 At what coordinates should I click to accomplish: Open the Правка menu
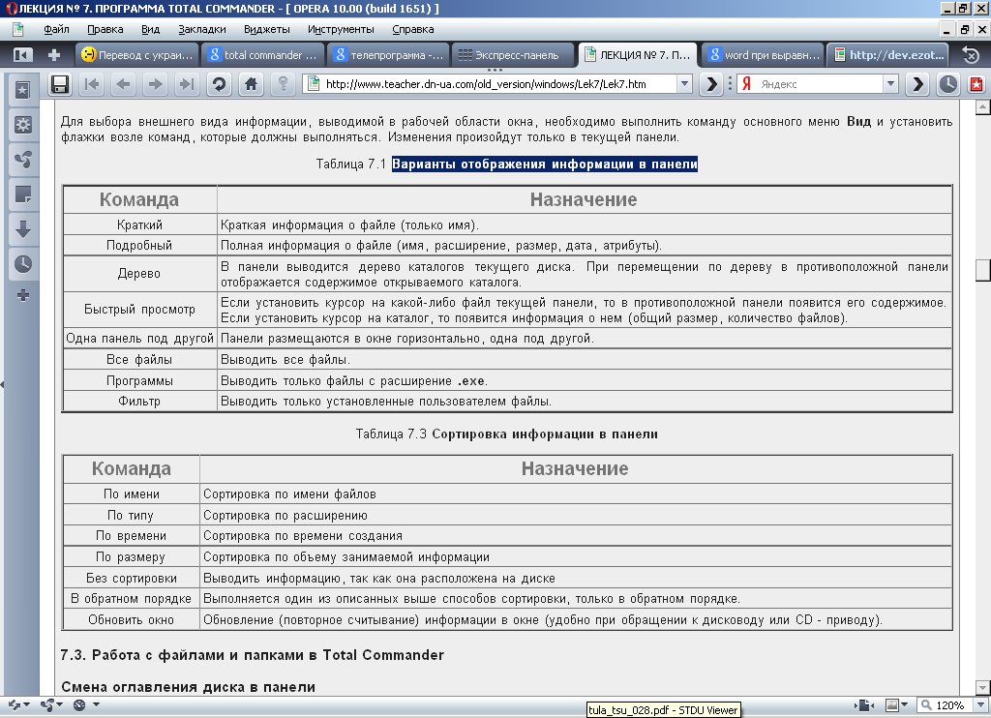105,29
